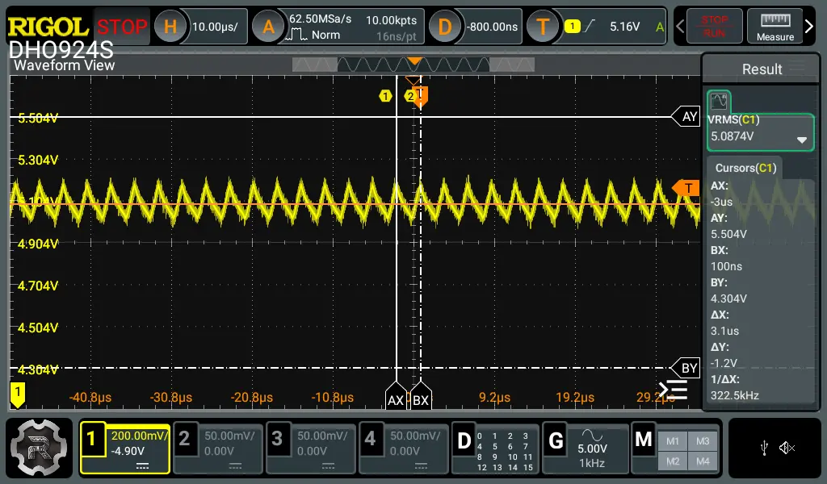Open the signal Generator G menu

[556, 440]
